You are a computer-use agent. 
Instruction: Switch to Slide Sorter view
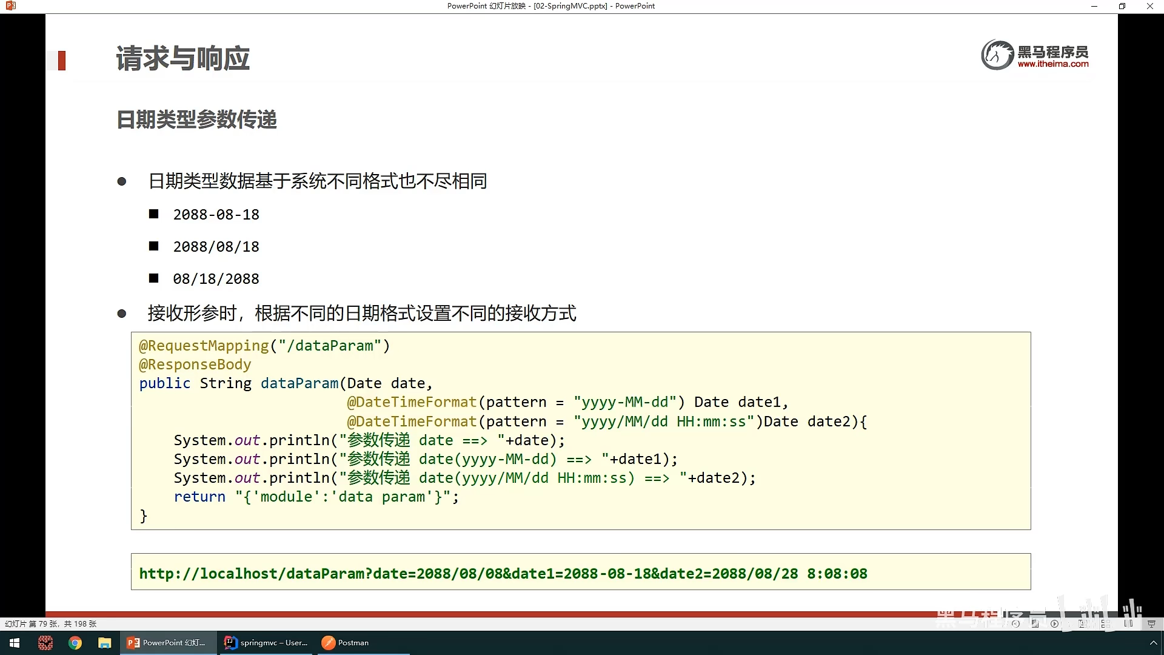(x=1106, y=623)
